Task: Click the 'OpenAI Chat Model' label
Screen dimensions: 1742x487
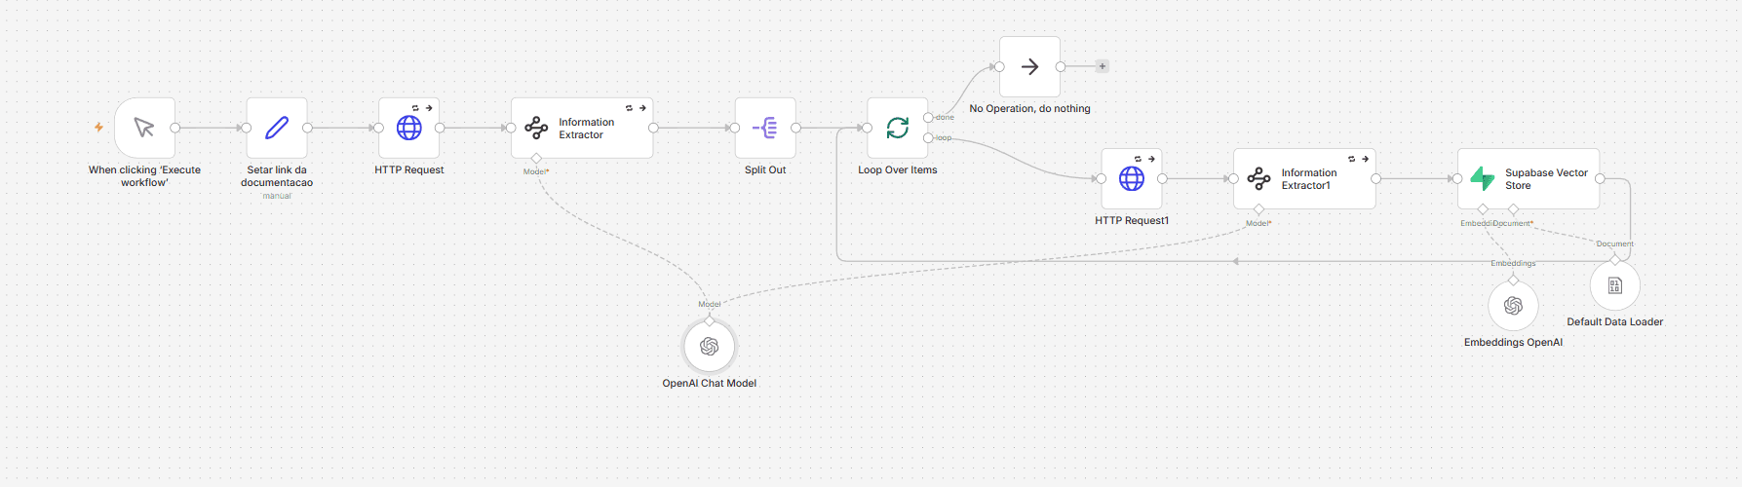Action: pyautogui.click(x=710, y=383)
